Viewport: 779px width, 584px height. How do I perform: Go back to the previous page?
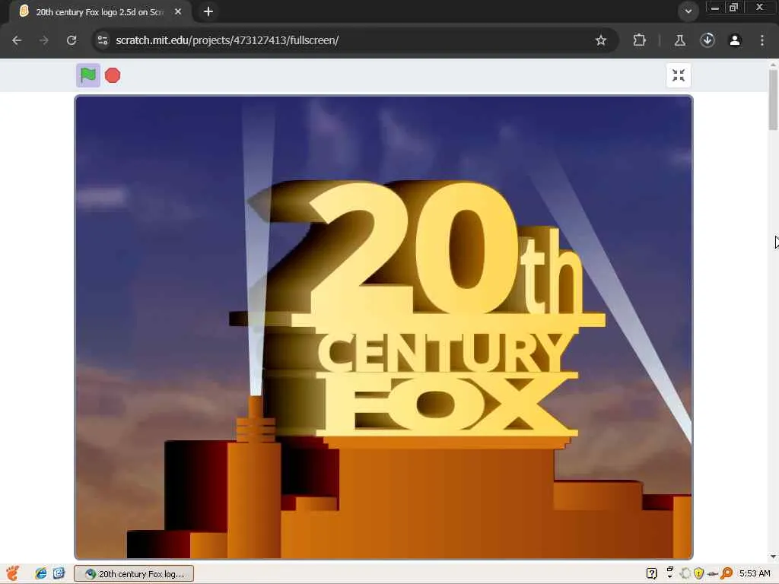(x=17, y=40)
